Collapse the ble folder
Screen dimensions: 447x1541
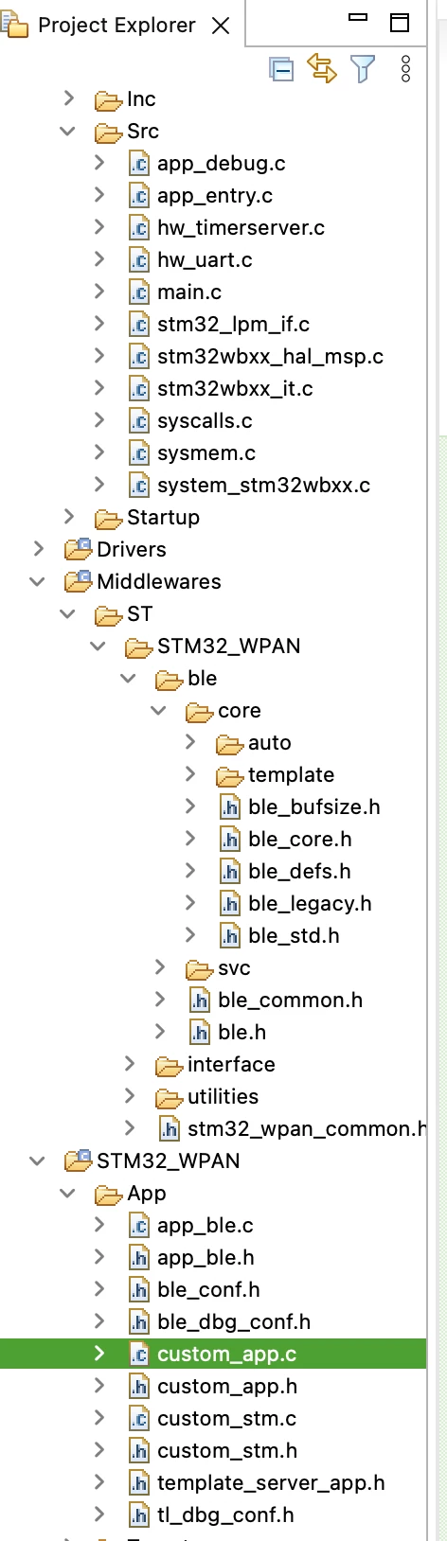point(129,678)
